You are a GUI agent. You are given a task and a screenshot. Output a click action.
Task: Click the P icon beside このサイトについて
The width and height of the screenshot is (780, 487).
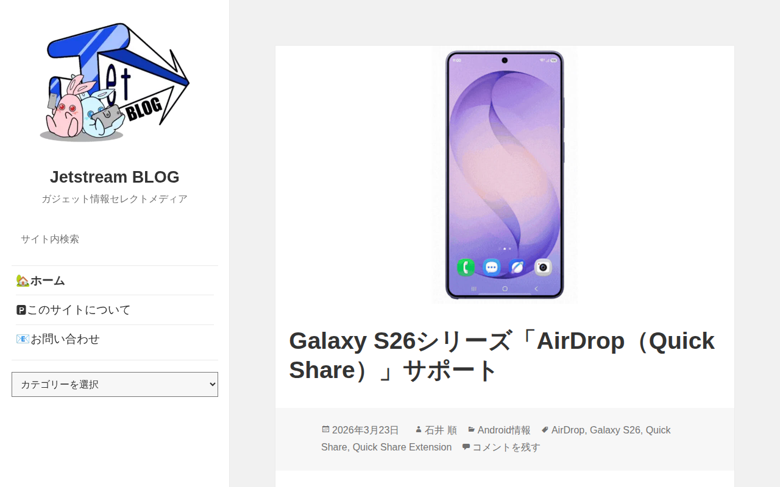coord(21,310)
